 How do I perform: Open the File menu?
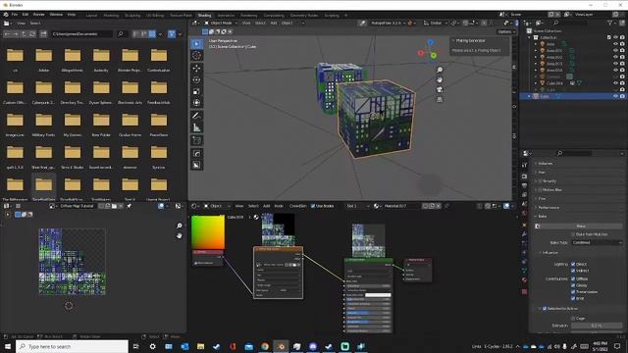(x=15, y=15)
